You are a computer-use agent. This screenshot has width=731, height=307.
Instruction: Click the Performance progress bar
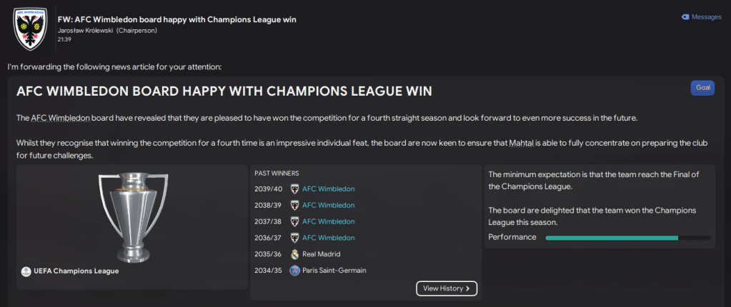[627, 238]
